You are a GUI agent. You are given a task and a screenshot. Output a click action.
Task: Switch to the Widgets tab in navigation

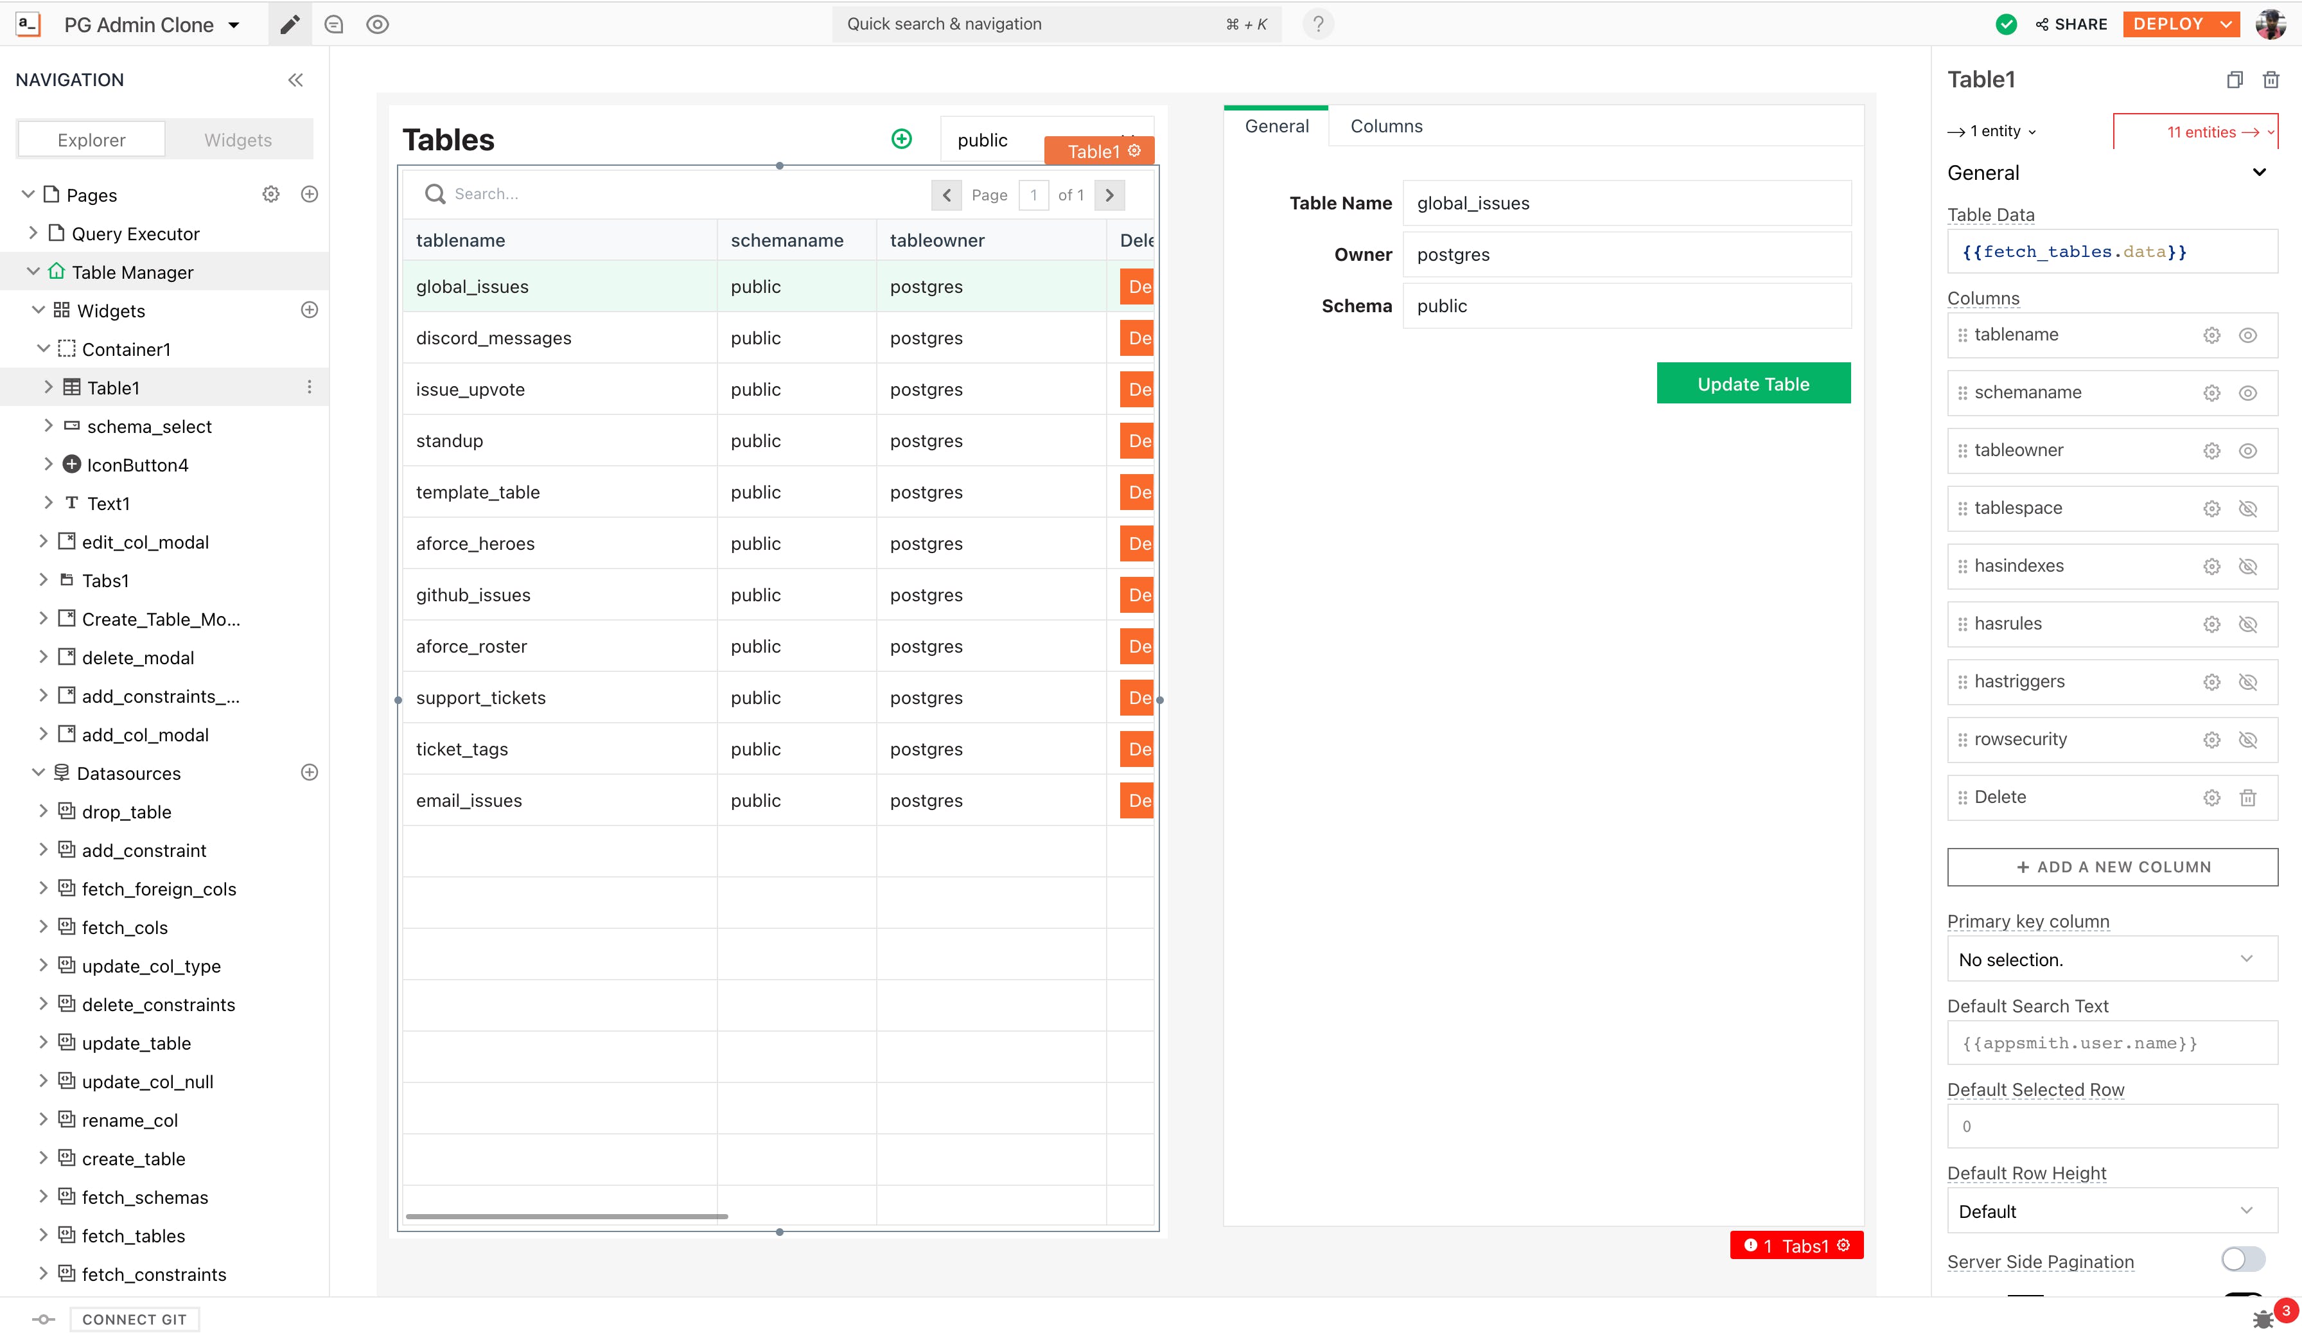tap(238, 140)
